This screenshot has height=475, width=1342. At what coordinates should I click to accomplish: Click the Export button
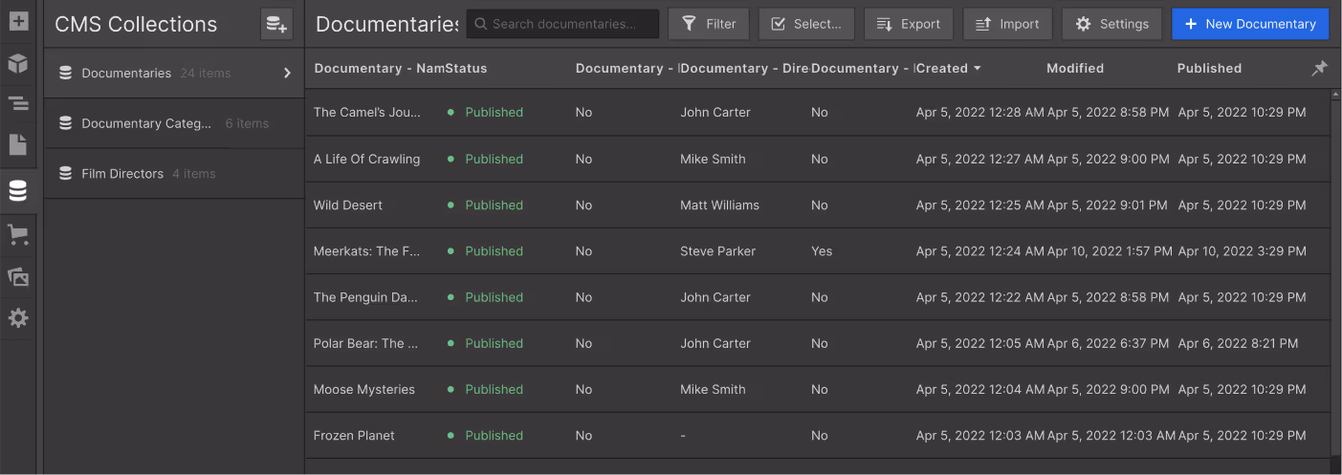[909, 24]
